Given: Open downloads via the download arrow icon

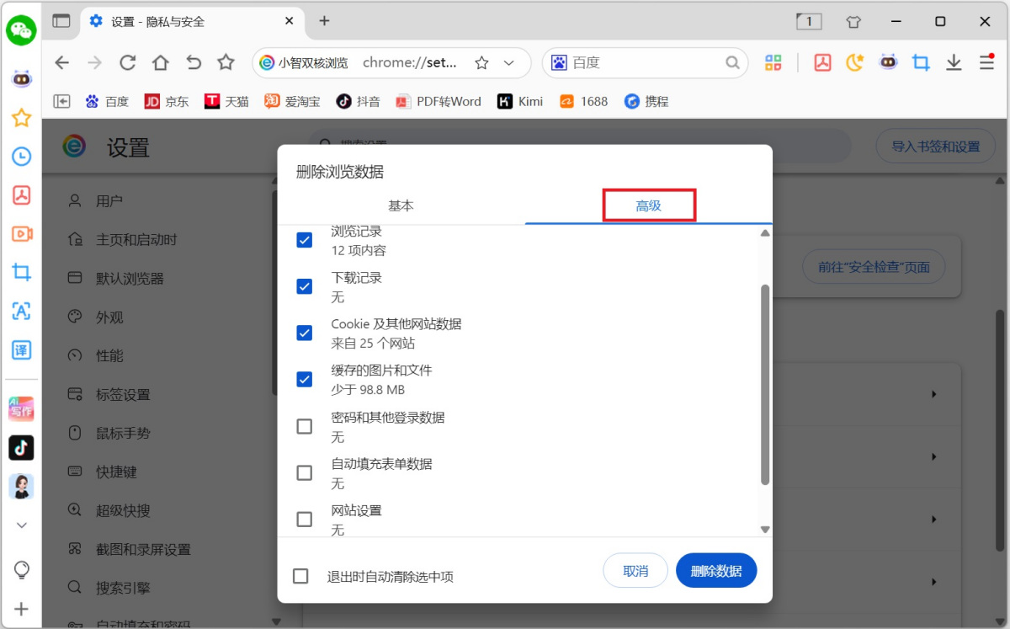Looking at the screenshot, I should click(953, 62).
